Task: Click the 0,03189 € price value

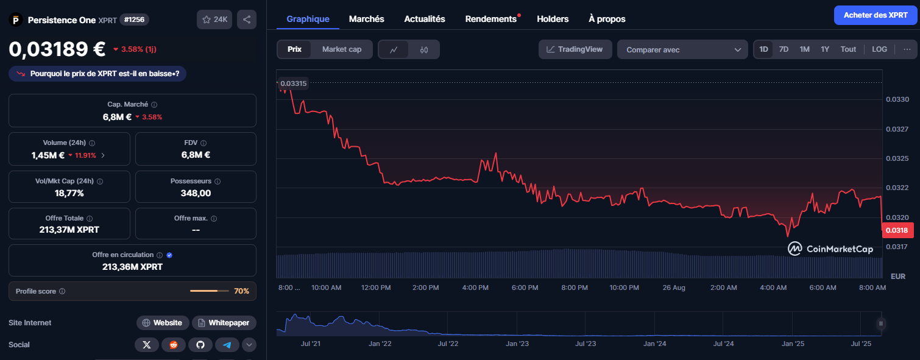Action: click(57, 49)
